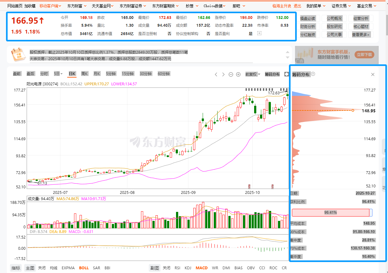Click the 获利比例 96.41% progress bar

(332, 213)
